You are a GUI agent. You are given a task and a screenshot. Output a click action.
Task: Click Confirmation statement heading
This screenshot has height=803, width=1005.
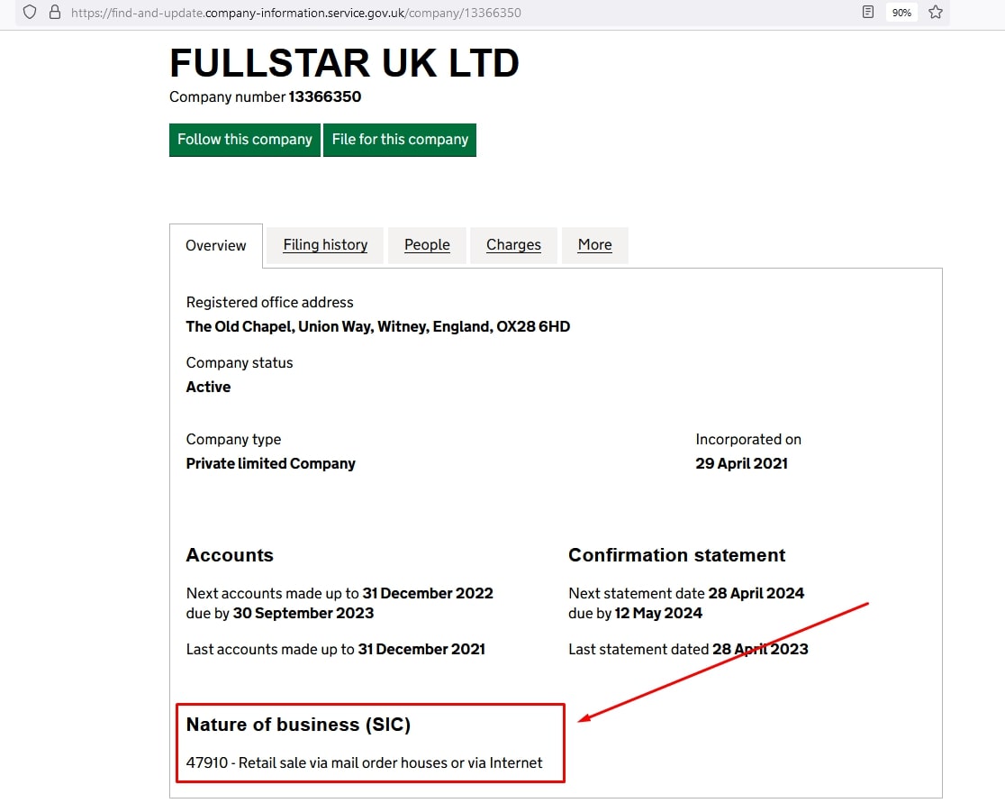pos(677,555)
